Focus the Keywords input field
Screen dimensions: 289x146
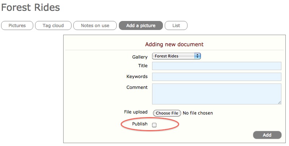216,77
